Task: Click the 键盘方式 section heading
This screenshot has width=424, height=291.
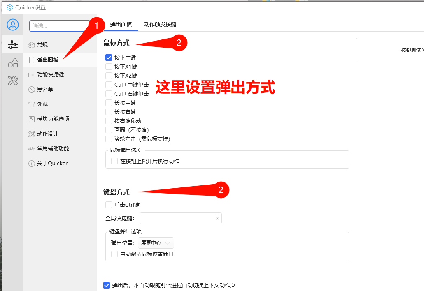Action: point(116,192)
